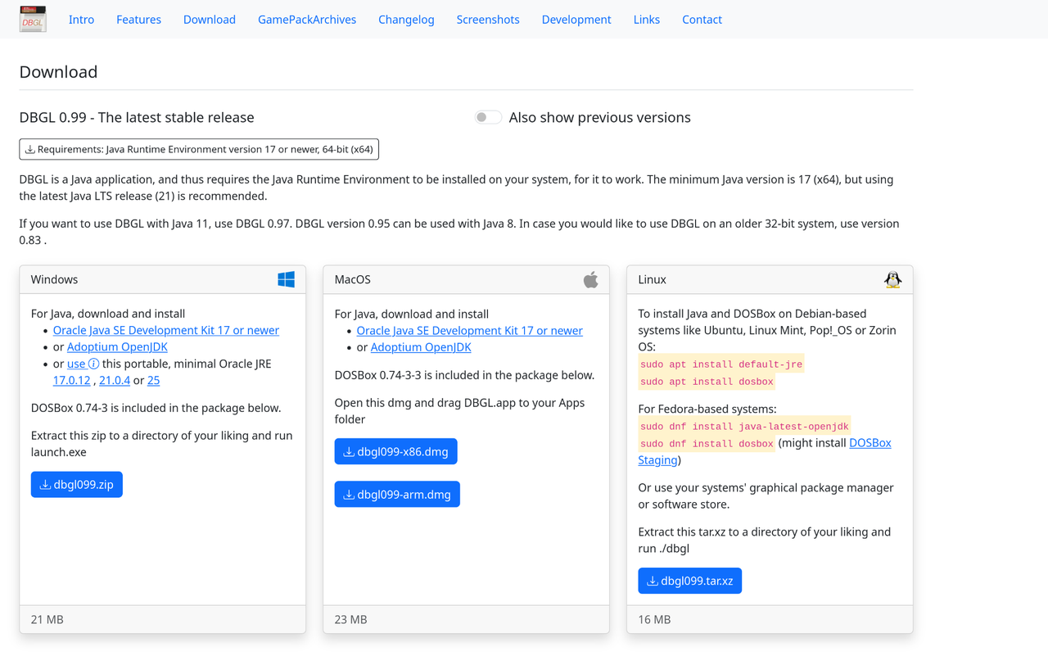The height and width of the screenshot is (656, 1048).
Task: Click the DBGL logo icon
Action: pos(33,19)
